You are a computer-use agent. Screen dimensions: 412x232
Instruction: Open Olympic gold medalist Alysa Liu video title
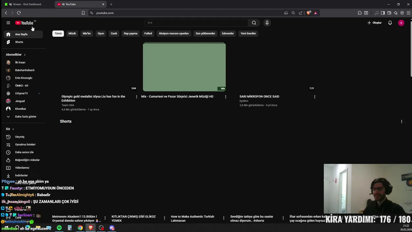pos(93,98)
